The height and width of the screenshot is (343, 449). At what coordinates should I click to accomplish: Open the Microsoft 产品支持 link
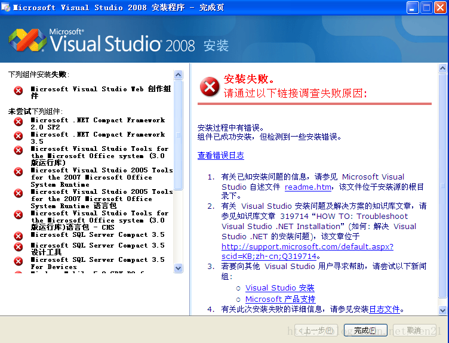(x=281, y=299)
